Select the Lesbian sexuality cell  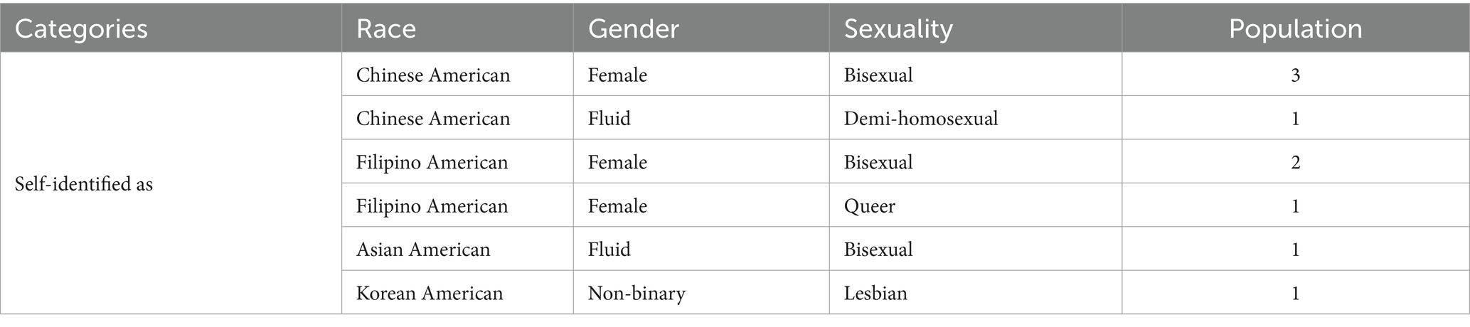(x=875, y=293)
